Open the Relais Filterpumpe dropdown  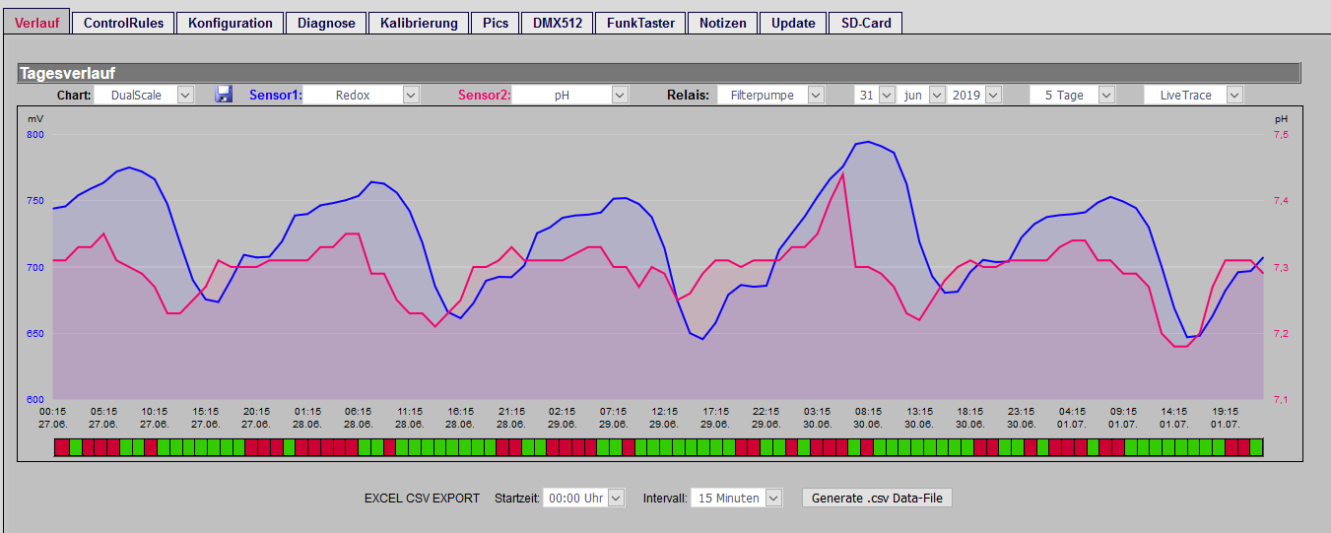click(x=770, y=95)
